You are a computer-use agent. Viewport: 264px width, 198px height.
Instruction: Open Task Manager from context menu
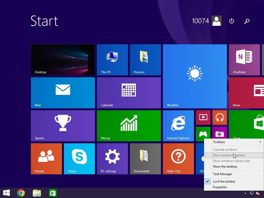234,174
